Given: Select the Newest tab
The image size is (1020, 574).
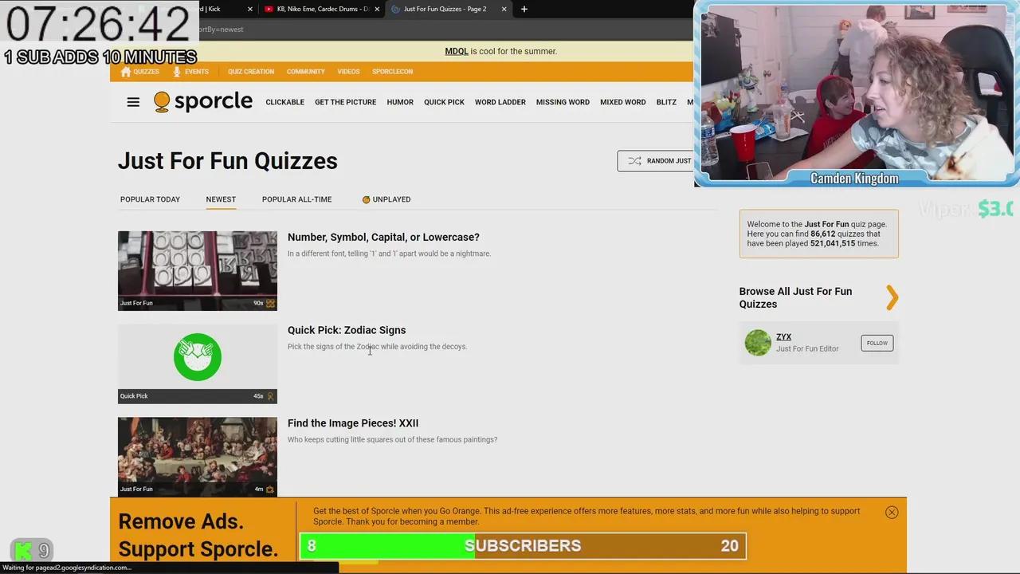Looking at the screenshot, I should point(221,199).
